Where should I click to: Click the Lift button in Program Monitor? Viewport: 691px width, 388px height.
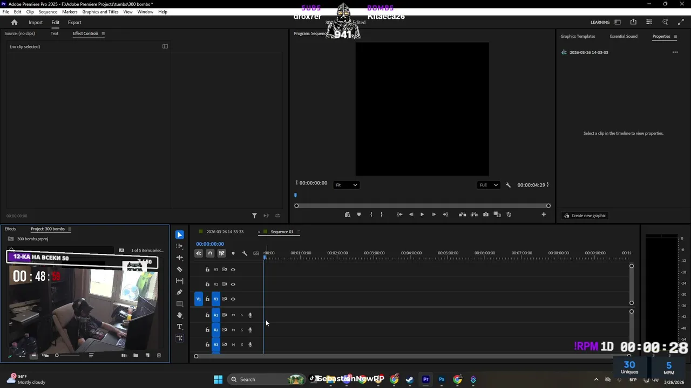(463, 214)
